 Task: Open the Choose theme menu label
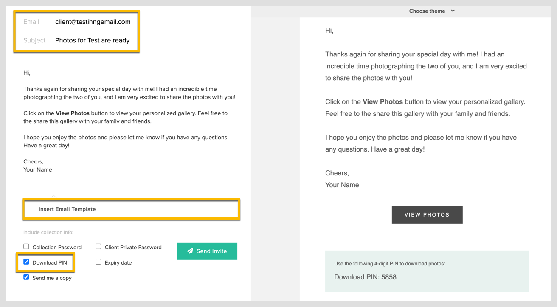tap(427, 11)
